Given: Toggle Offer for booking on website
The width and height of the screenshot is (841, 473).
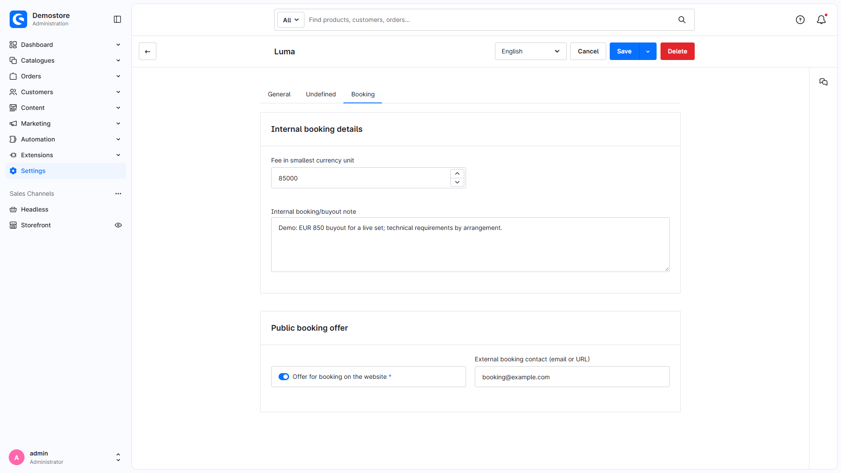Looking at the screenshot, I should 284,377.
